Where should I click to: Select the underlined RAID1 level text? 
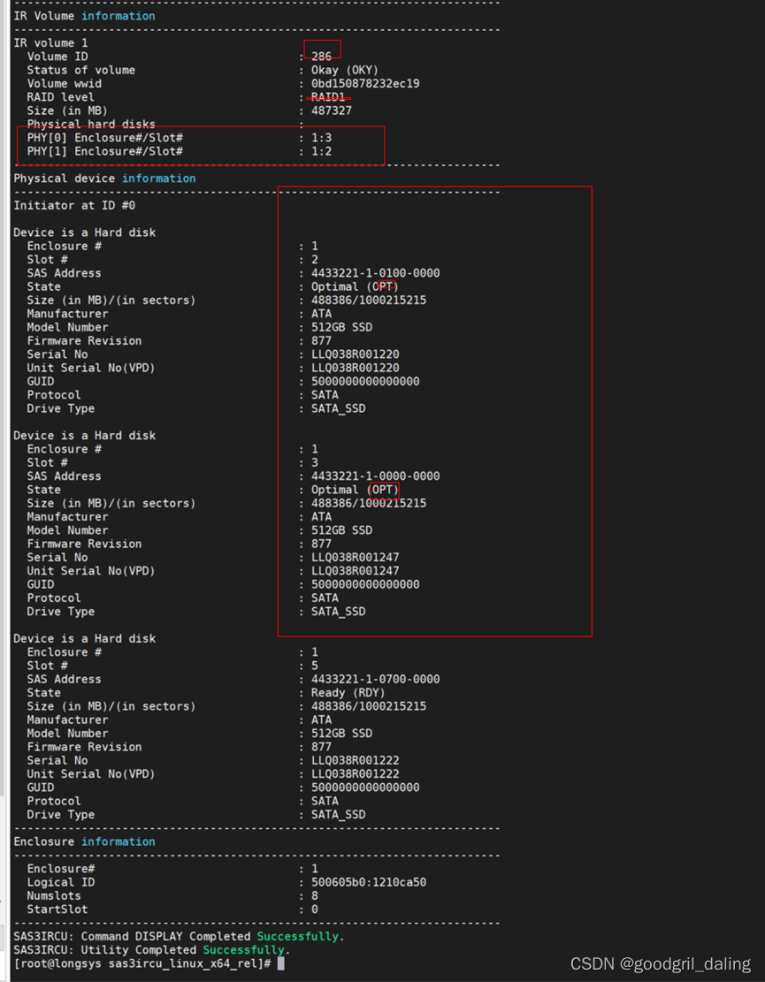point(328,96)
